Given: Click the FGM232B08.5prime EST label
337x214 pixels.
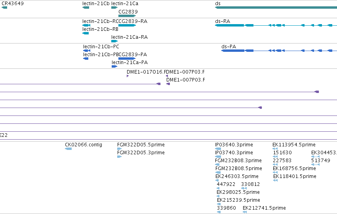Looking at the screenshot, I should [x=239, y=169].
